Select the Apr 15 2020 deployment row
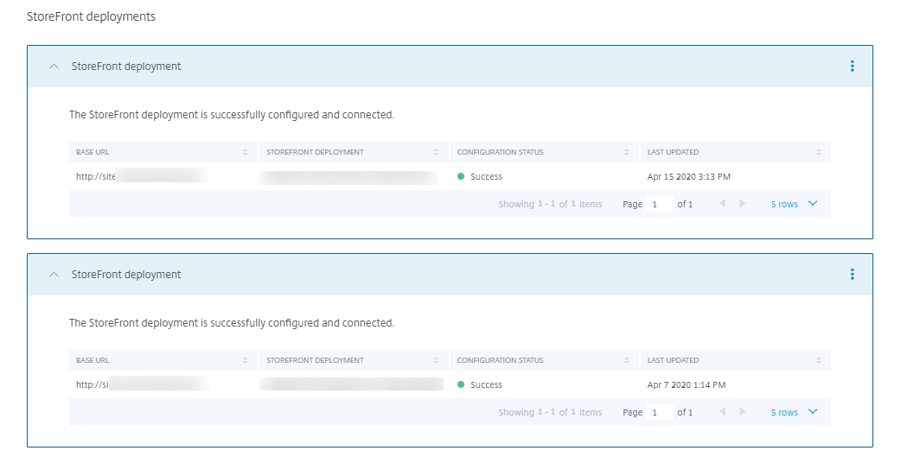901x457 pixels. click(x=689, y=176)
